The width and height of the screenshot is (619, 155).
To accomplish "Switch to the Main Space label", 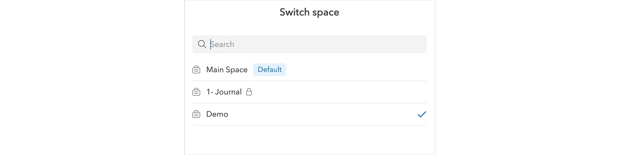I will point(227,70).
